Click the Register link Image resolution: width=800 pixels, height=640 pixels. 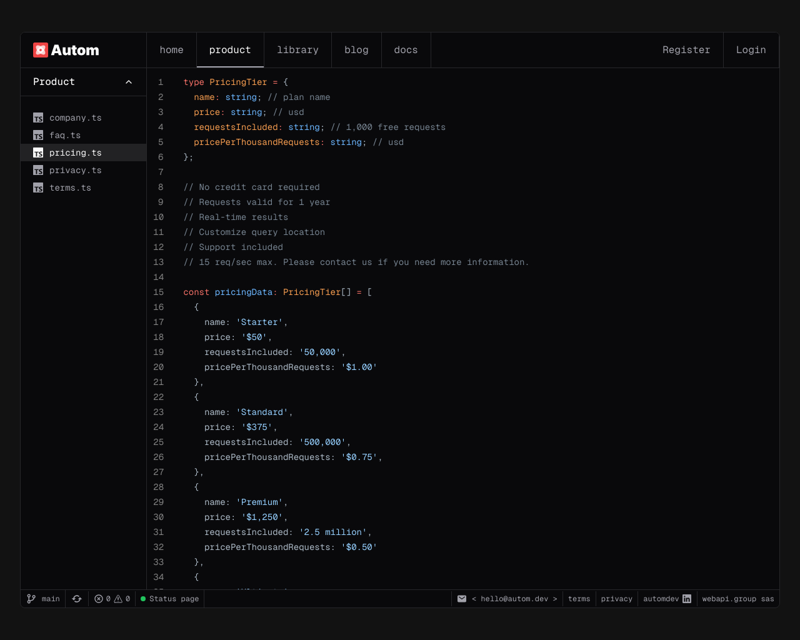coord(686,50)
